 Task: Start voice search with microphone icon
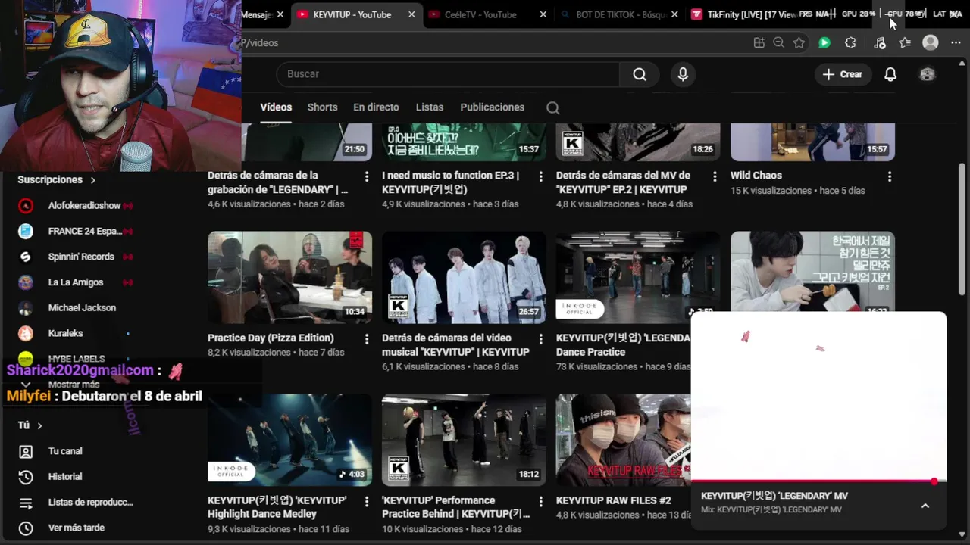683,74
